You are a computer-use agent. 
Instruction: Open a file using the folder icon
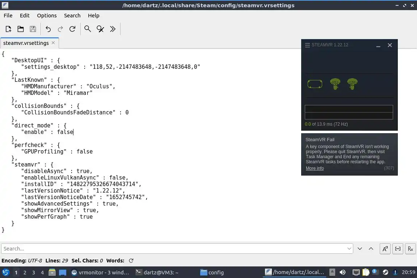[x=21, y=29]
